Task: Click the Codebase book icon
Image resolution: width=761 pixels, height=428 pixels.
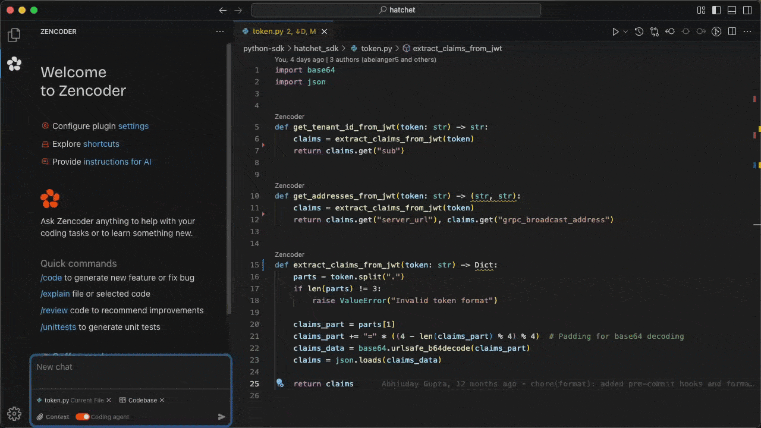Action: pyautogui.click(x=123, y=400)
